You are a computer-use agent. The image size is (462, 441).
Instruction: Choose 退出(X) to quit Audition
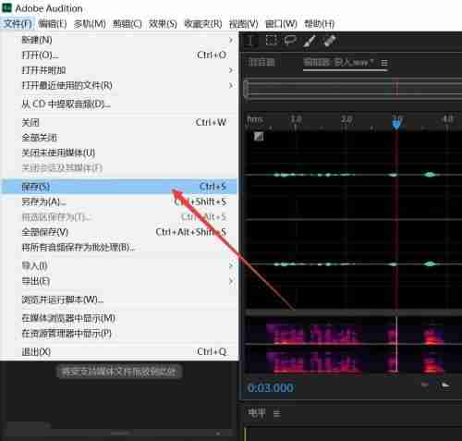(x=119, y=351)
